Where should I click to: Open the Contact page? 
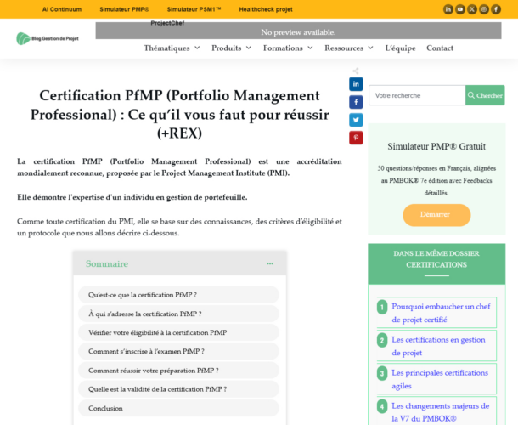[x=440, y=48]
